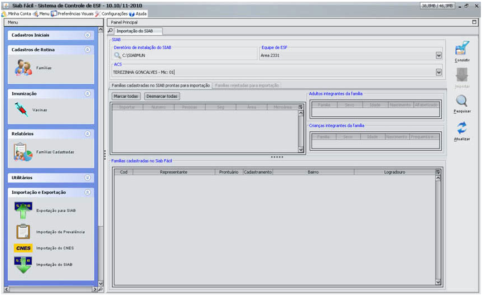Sort by Cadastramento column header
This screenshot has height=296, width=482.
click(x=258, y=172)
